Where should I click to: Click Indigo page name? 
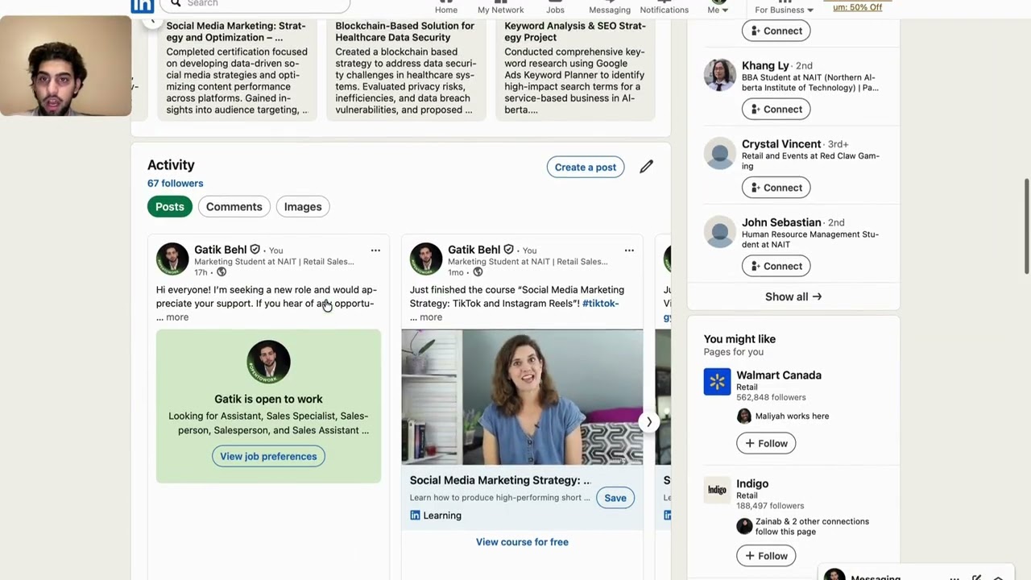(752, 484)
